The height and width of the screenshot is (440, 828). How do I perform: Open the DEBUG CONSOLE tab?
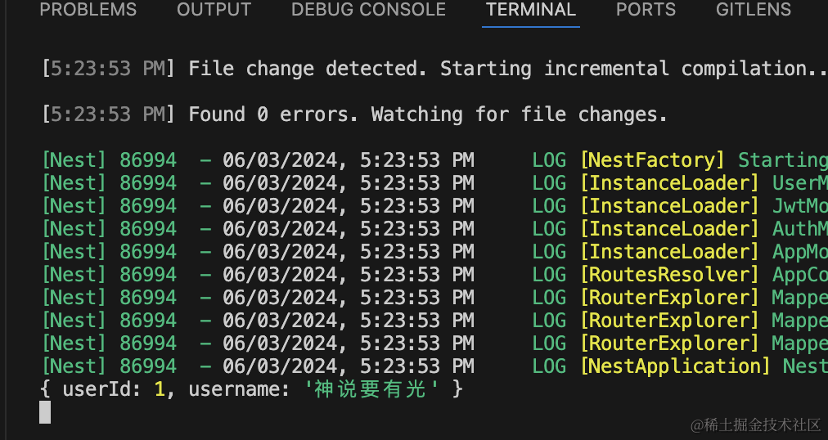368,11
